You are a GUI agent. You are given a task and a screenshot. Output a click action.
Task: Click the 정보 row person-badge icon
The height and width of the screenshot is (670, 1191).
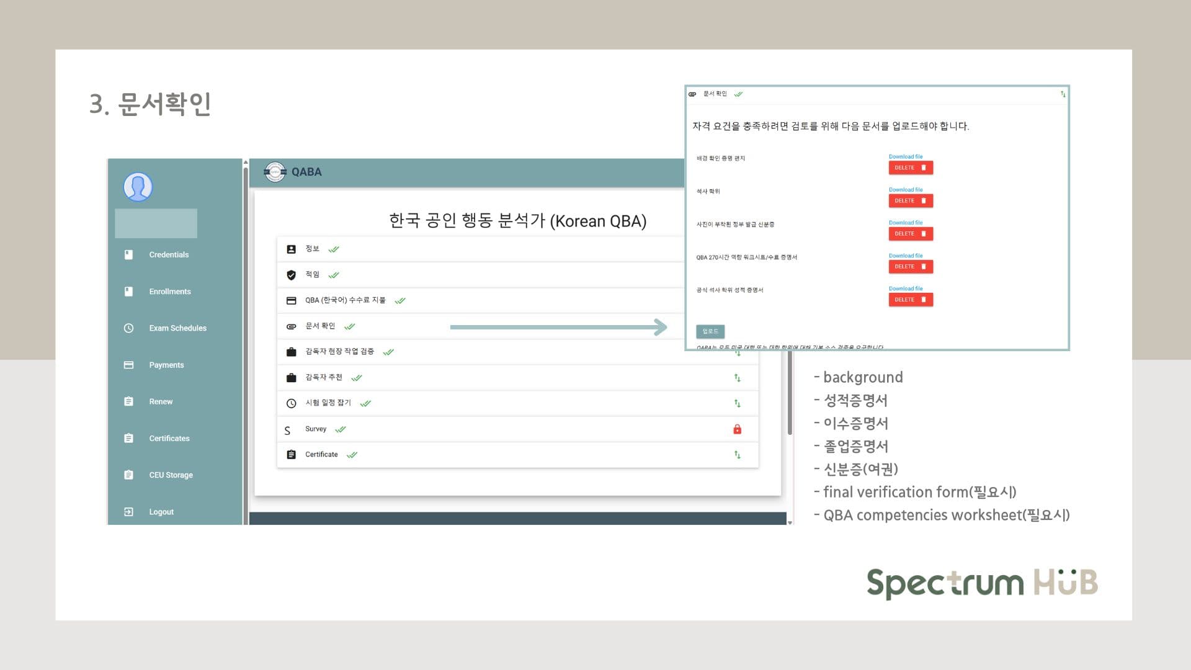(x=291, y=249)
